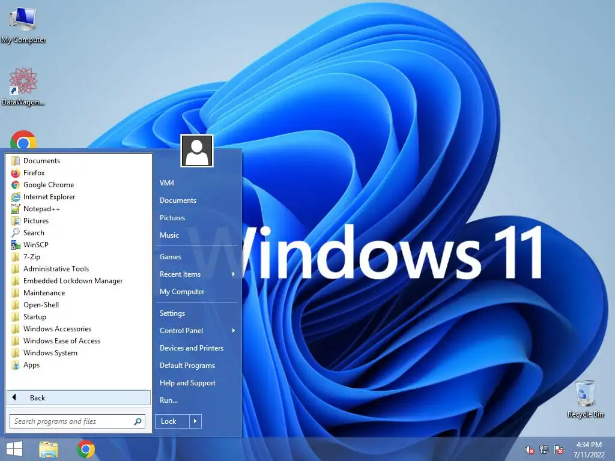Click the WinSCP icon in programs list
Screen dimensions: 615x461
(15, 245)
